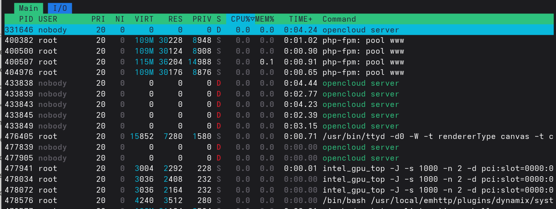Sort by the PRIV column header
Viewport: 556px width, 209px height.
(x=202, y=19)
